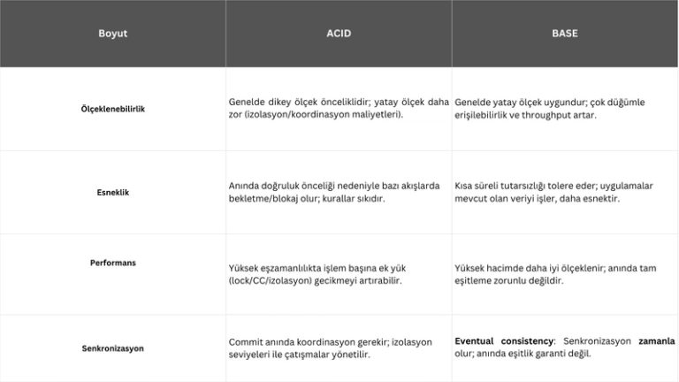Screen dimensions: 679x382
Task: Click the Boyut column header
Action: tap(112, 34)
